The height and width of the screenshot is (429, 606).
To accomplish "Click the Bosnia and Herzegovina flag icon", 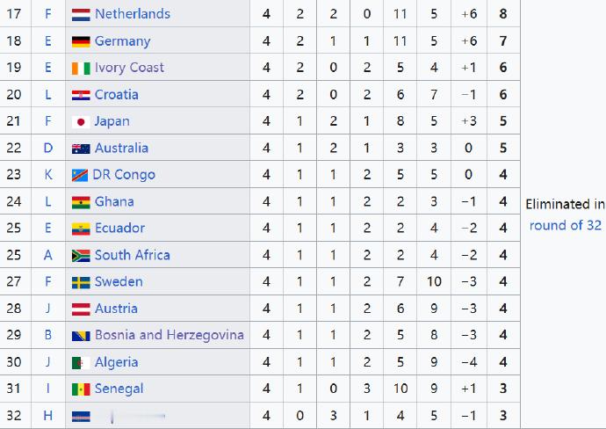I will tap(81, 336).
